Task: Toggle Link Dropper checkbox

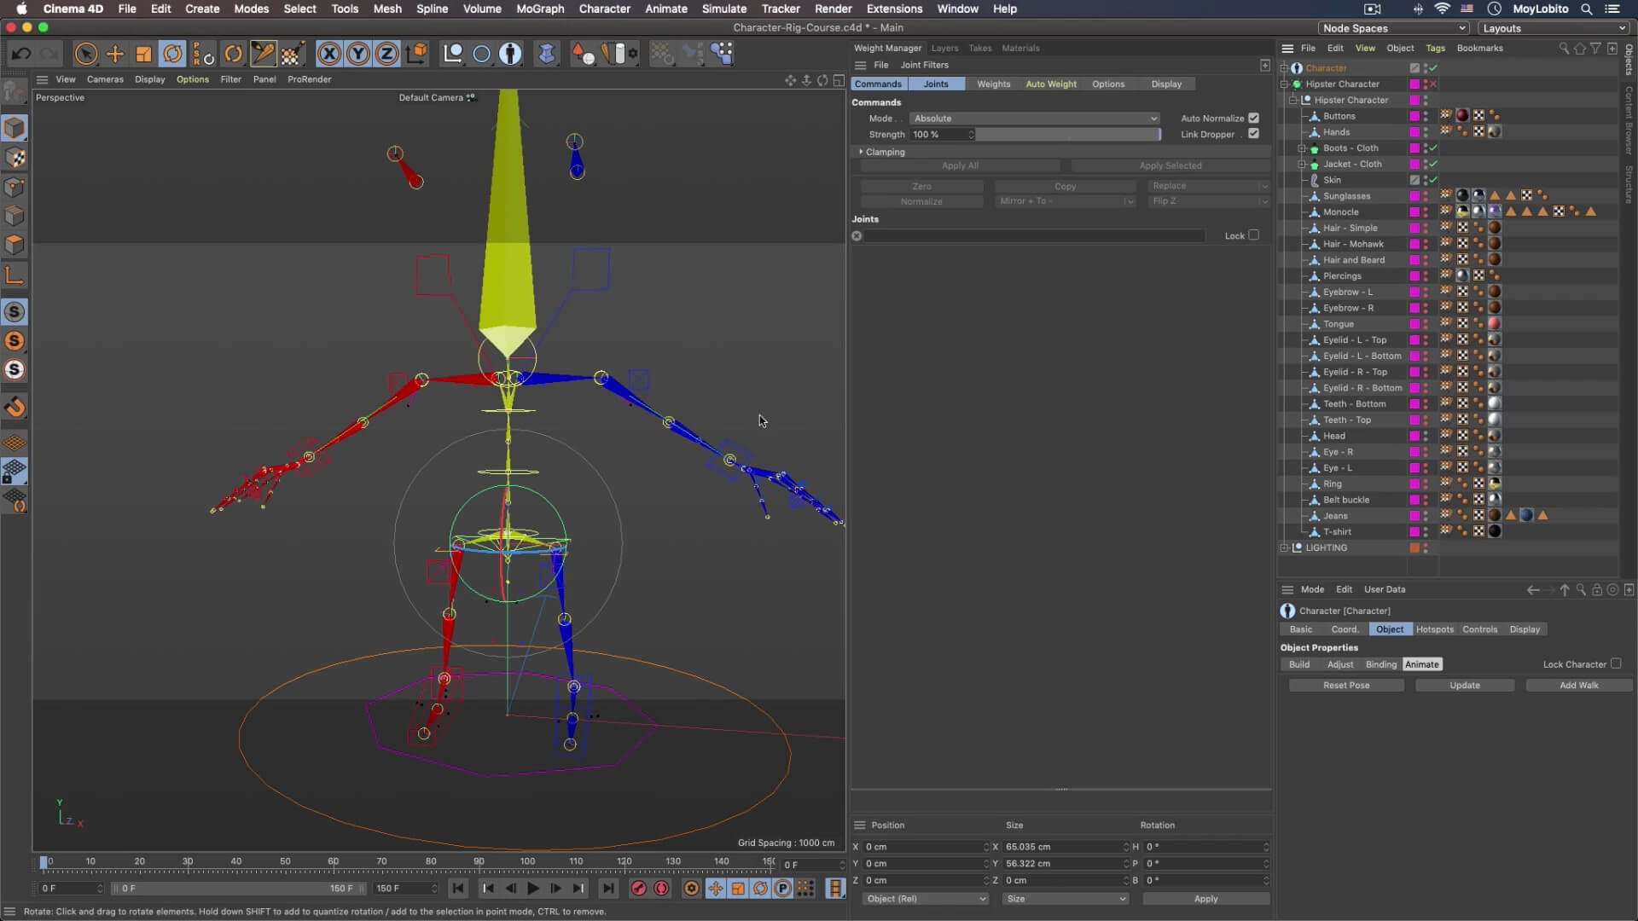Action: click(x=1254, y=134)
